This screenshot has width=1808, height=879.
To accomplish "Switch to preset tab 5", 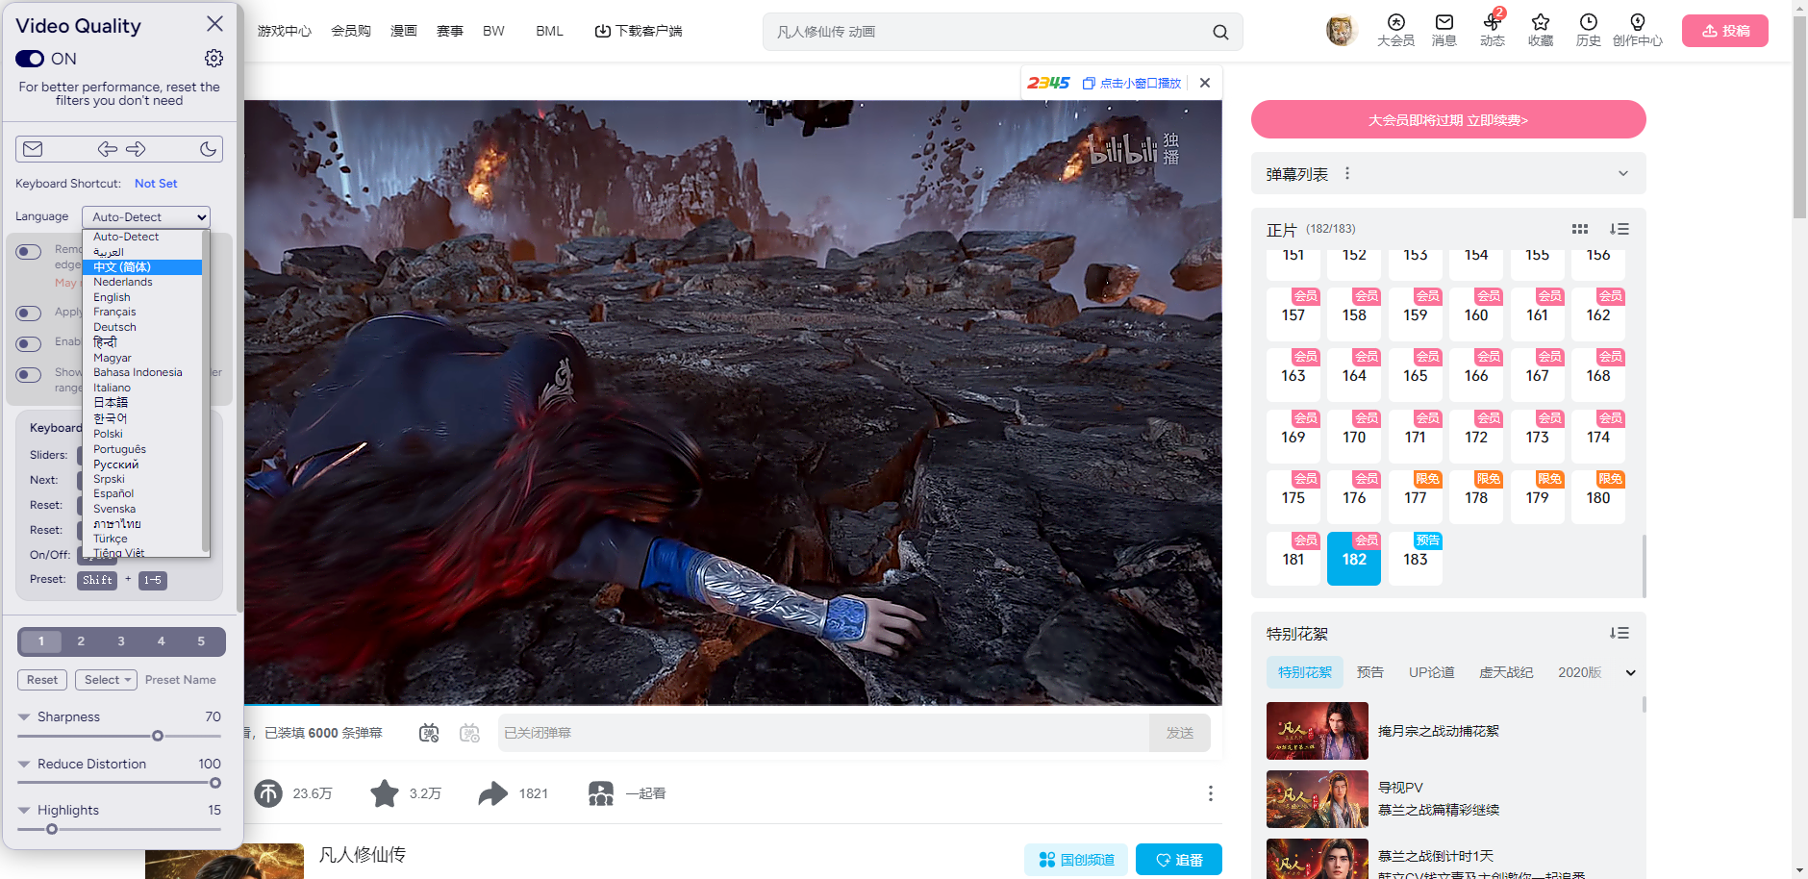I will tap(201, 641).
